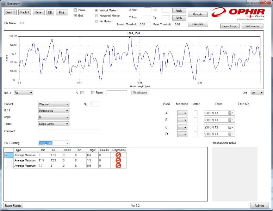Open the R / T Reflectance dropdown
This screenshot has height=211, width=273.
54,111
